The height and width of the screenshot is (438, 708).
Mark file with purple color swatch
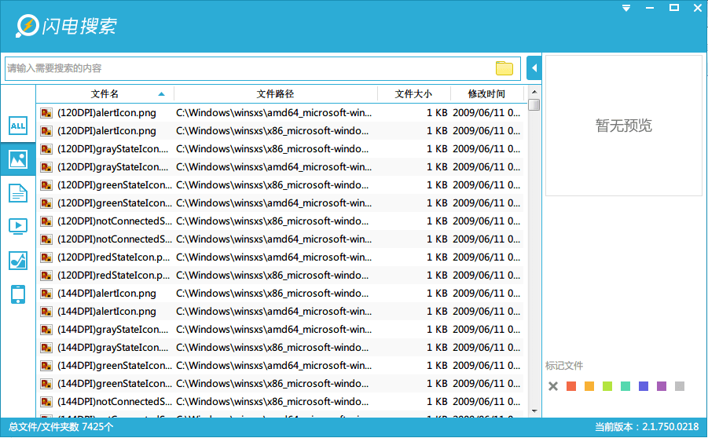662,386
